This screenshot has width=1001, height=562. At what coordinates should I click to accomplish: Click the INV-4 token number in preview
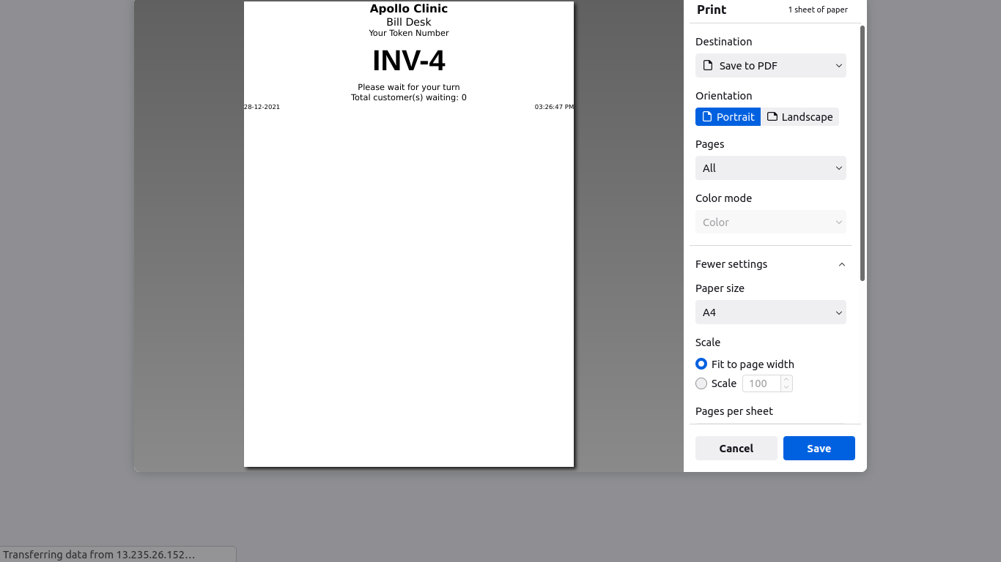tap(409, 61)
